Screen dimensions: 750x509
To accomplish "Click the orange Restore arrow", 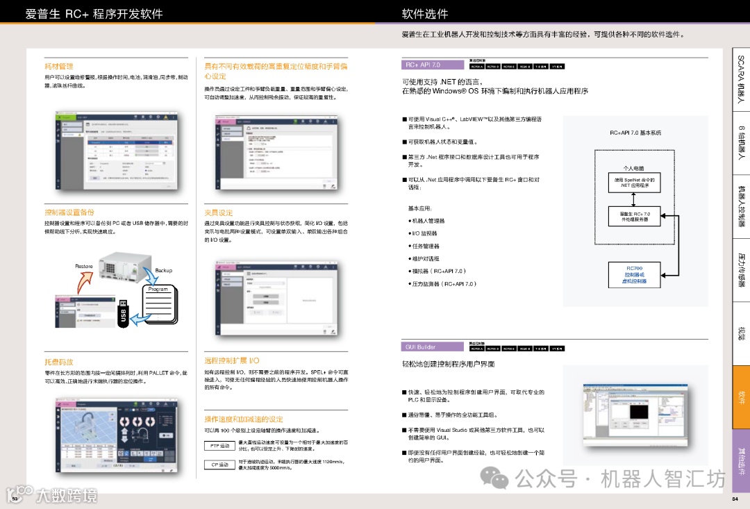I will tap(85, 282).
